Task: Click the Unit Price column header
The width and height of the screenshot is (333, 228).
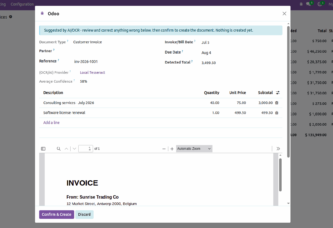Action: coord(237,93)
